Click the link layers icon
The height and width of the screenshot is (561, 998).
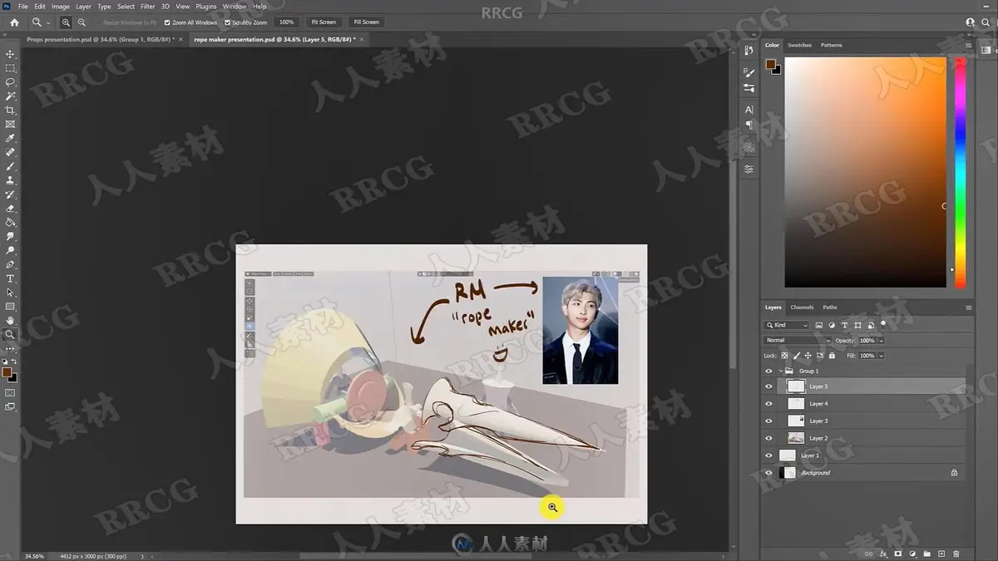tap(869, 554)
